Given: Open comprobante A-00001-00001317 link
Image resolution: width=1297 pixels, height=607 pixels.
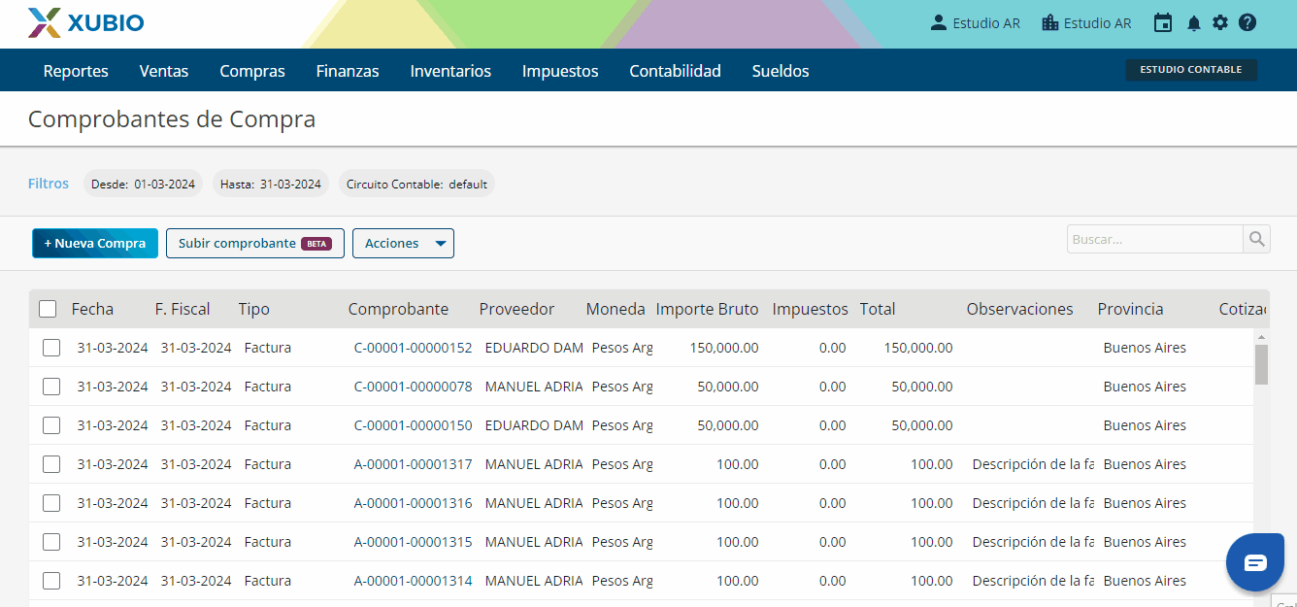Looking at the screenshot, I should click(413, 464).
